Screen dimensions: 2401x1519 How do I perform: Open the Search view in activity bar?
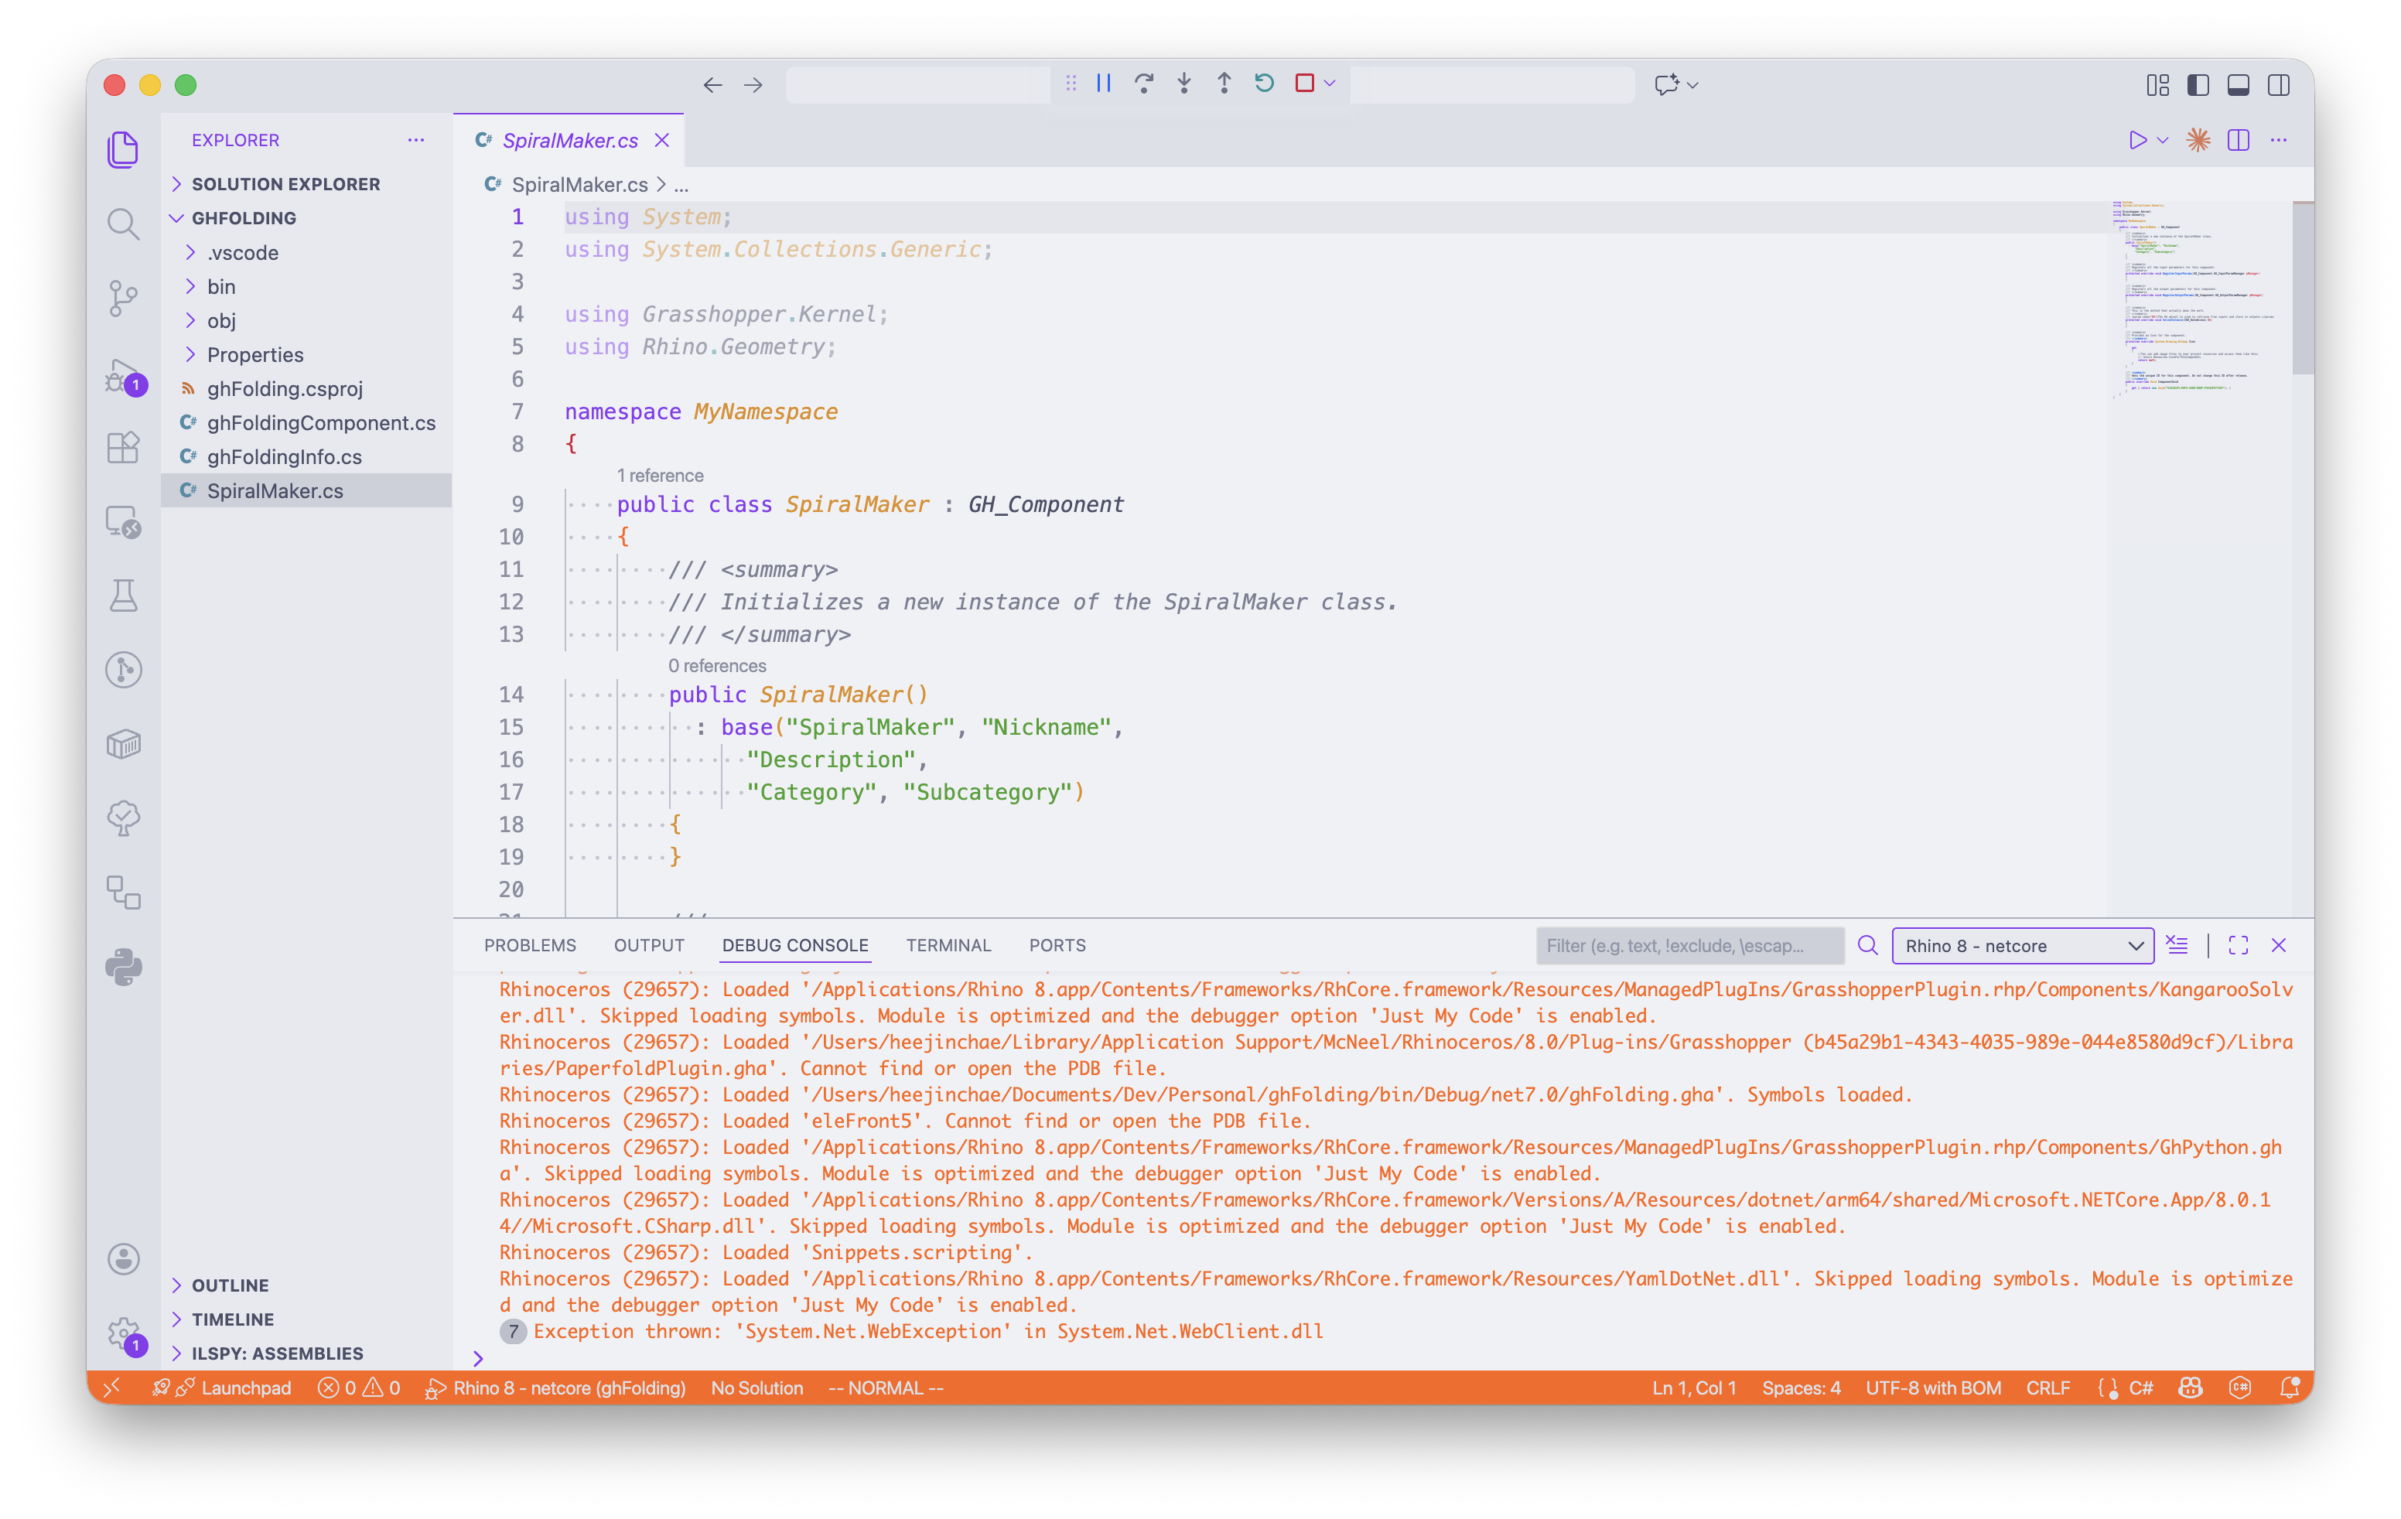point(123,224)
